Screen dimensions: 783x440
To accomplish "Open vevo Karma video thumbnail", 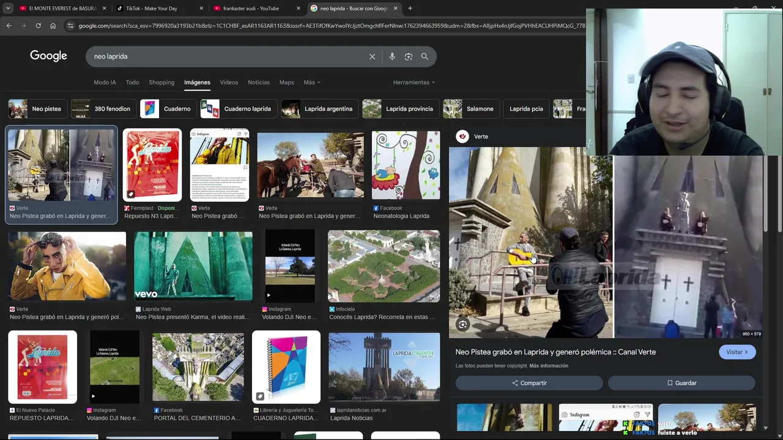I will 193,266.
